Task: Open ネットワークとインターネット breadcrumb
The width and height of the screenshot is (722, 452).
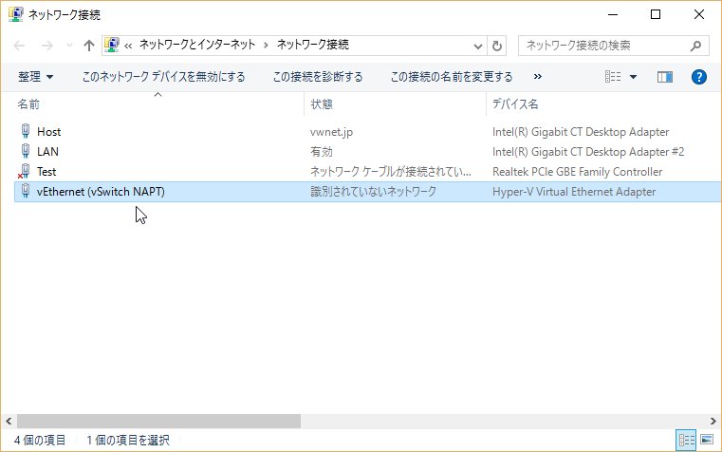Action: coord(197,45)
